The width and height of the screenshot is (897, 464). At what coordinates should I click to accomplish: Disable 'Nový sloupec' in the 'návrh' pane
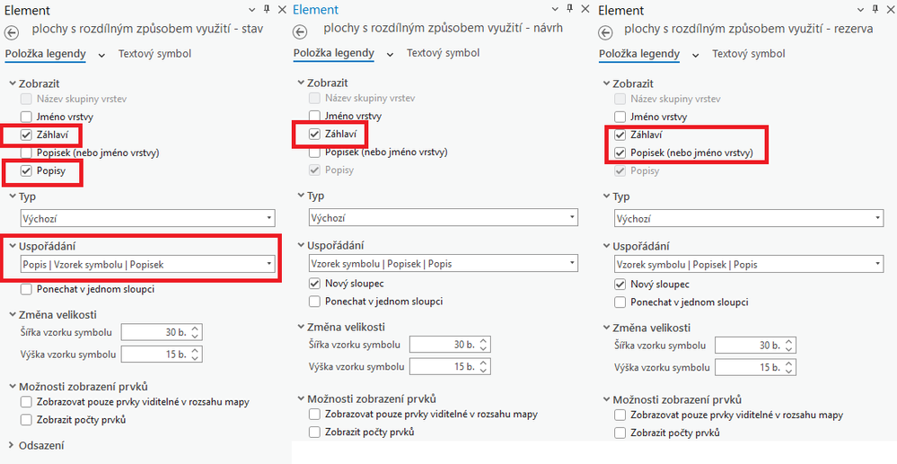pos(314,284)
